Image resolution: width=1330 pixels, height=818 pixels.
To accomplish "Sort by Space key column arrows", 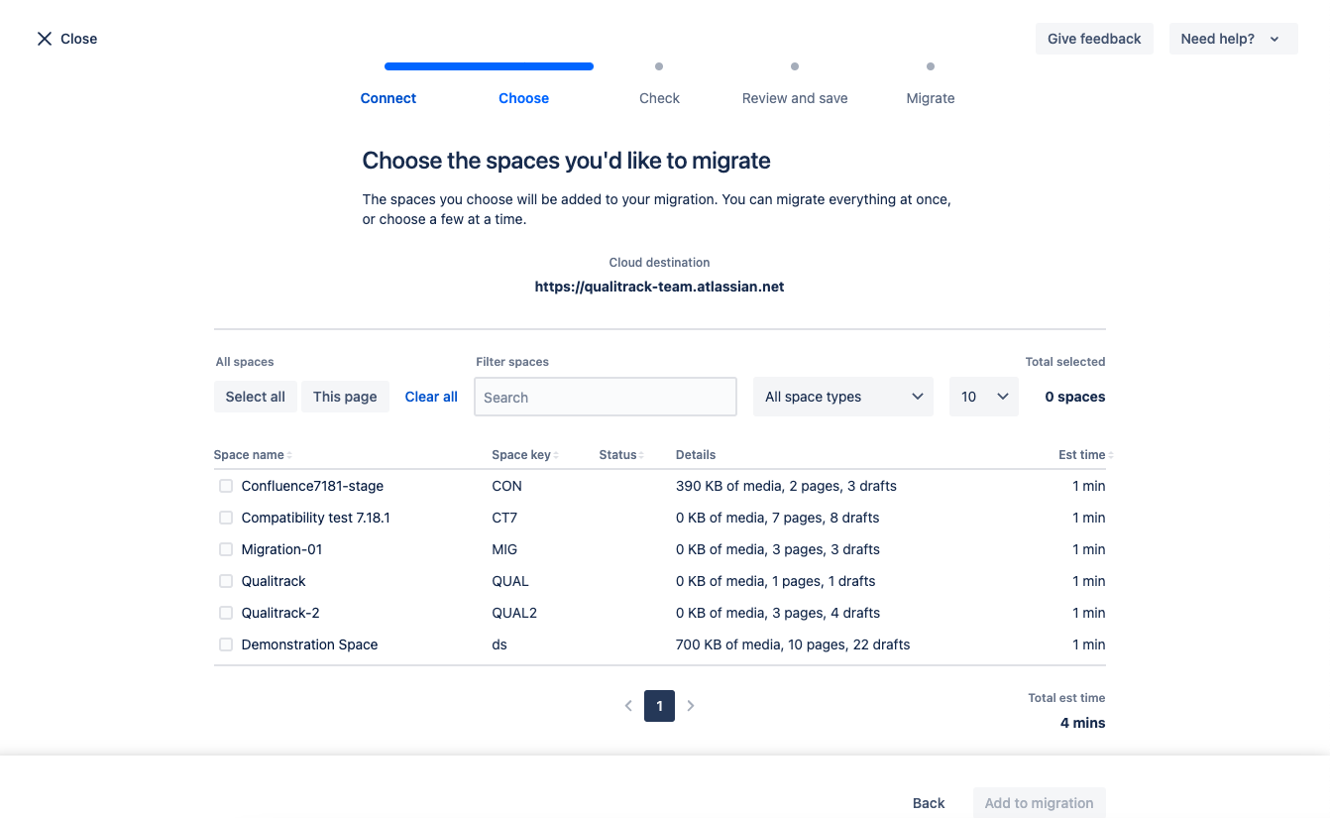I will (x=556, y=455).
